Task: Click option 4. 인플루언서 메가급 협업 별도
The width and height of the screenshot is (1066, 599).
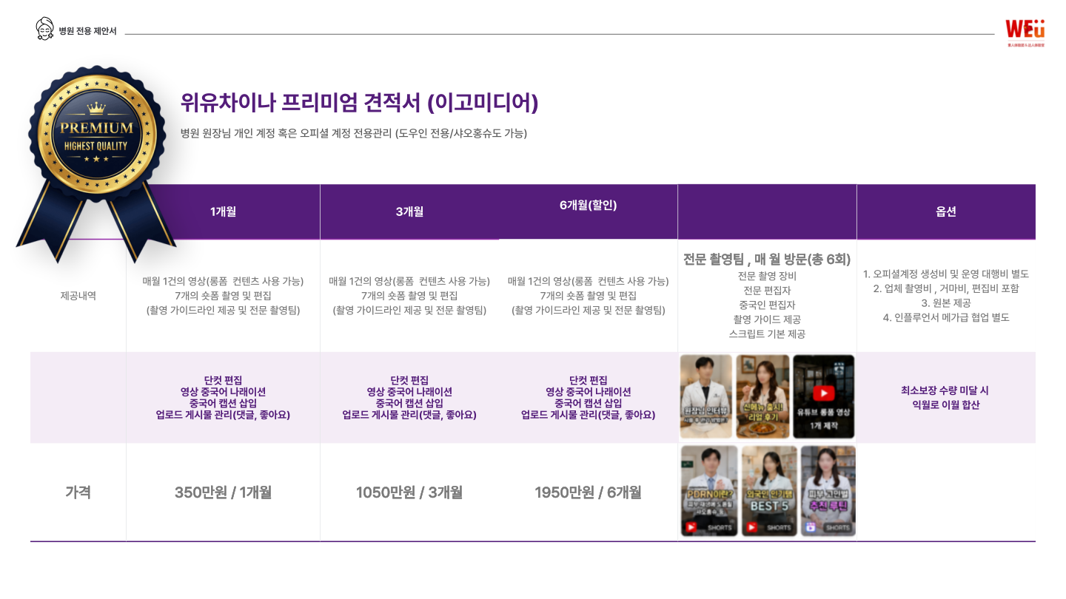Action: click(946, 318)
